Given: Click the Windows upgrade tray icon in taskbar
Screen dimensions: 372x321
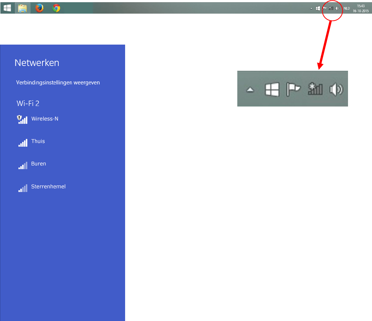Looking at the screenshot, I should [x=318, y=8].
